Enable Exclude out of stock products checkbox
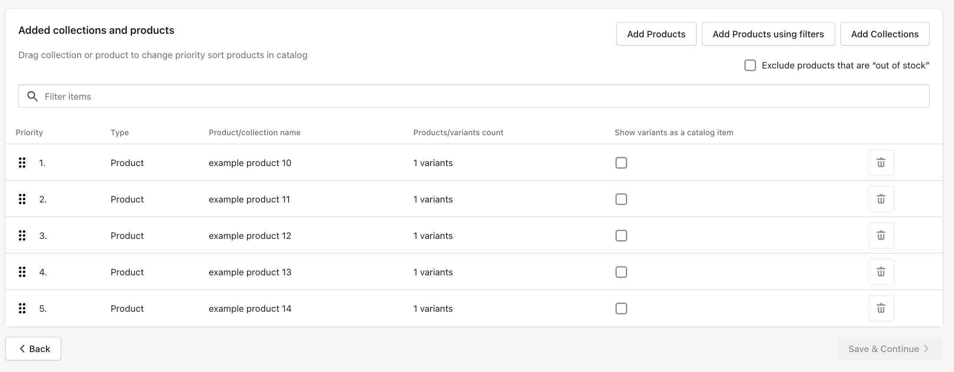Image resolution: width=954 pixels, height=372 pixels. (x=750, y=65)
